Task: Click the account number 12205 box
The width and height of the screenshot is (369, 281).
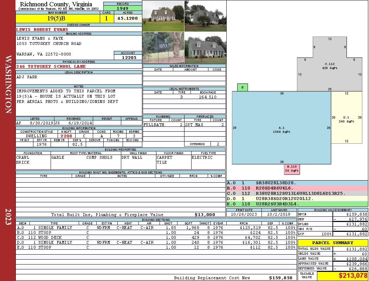Action: tap(128, 57)
